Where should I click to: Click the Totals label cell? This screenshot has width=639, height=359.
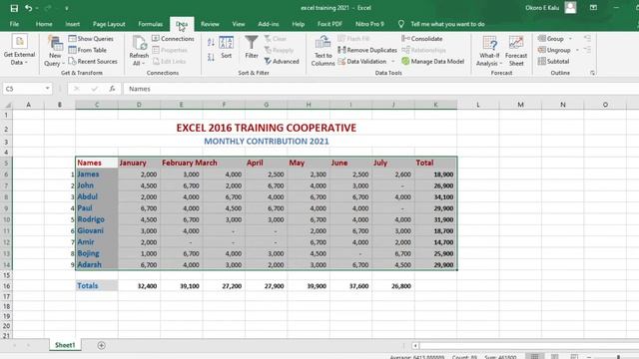point(97,286)
